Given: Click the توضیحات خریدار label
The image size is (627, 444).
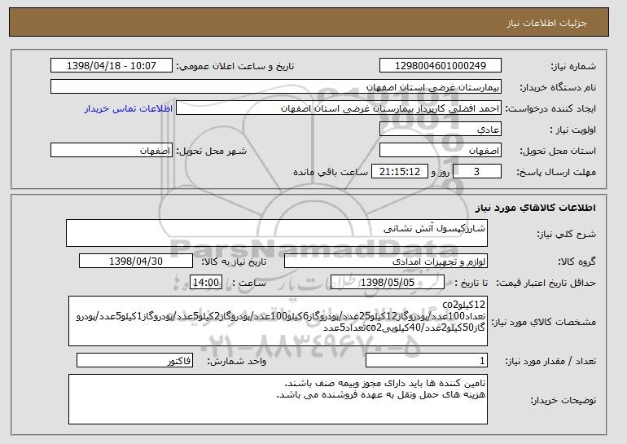Looking at the screenshot, I should (563, 400).
